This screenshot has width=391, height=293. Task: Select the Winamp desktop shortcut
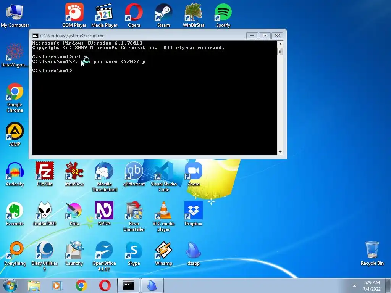163,254
